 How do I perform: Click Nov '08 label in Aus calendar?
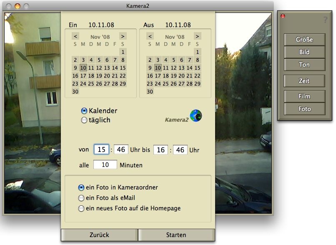click(x=175, y=37)
